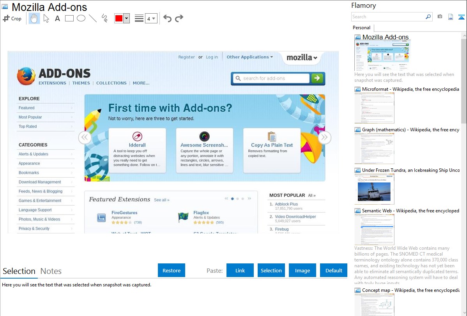Redo the last undone action

tap(179, 18)
